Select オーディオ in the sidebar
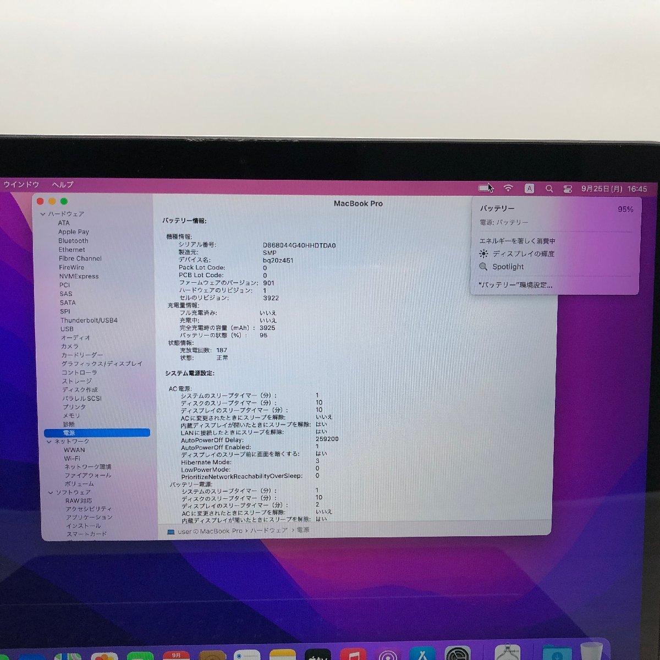Screen dimensions: 660x660 75,338
